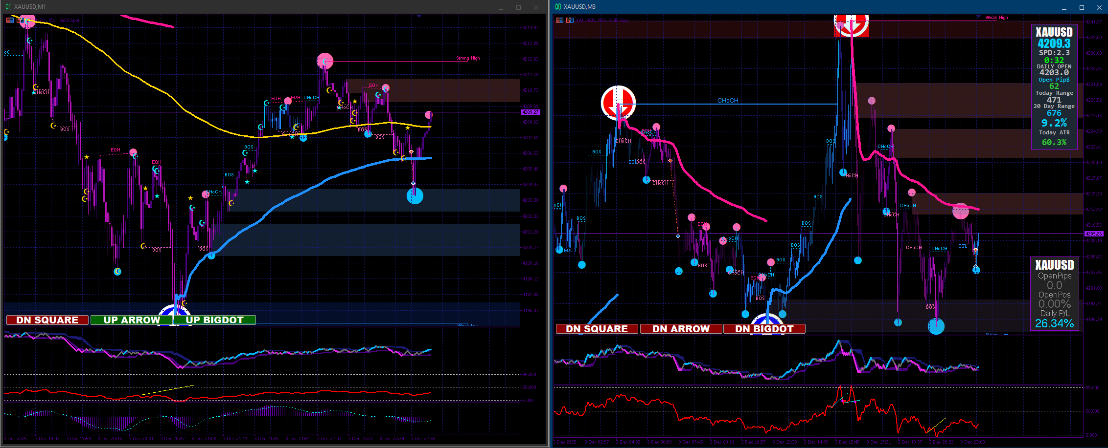Click the 9.2% percentage in info panel
The height and width of the screenshot is (448, 1108).
tap(1054, 123)
